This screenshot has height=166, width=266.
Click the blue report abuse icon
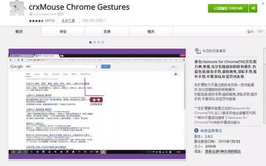[x=197, y=129]
